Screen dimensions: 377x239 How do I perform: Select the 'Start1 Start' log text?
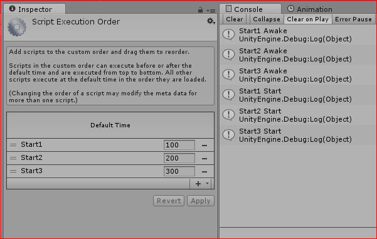pos(260,91)
